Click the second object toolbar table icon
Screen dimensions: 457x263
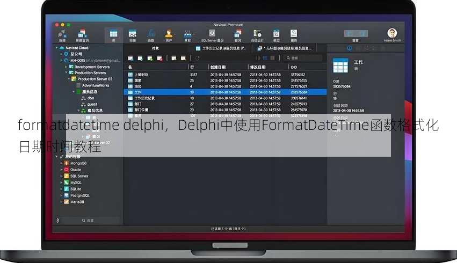140,59
